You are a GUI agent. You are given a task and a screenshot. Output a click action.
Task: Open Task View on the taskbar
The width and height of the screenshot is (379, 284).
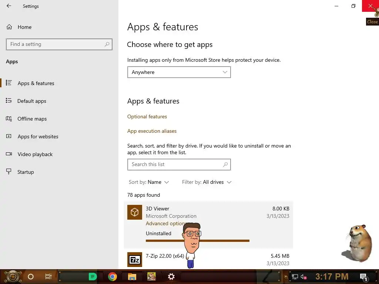point(48,277)
